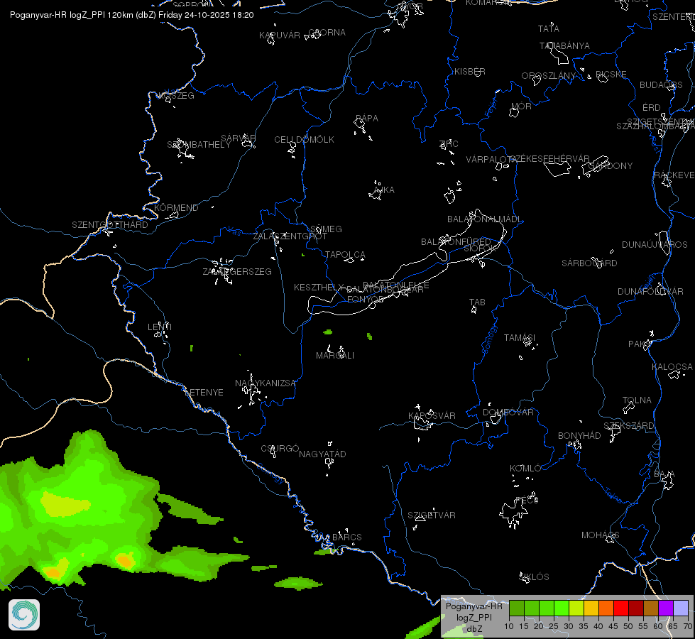Click the KESZTHELY city label
The width and height of the screenshot is (695, 639).
click(319, 288)
